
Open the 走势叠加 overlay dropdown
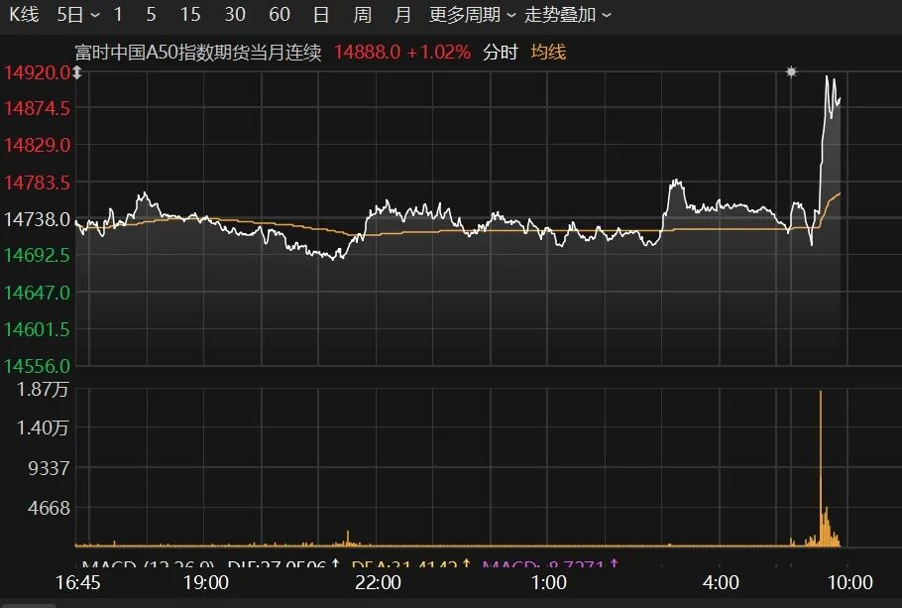pyautogui.click(x=568, y=15)
